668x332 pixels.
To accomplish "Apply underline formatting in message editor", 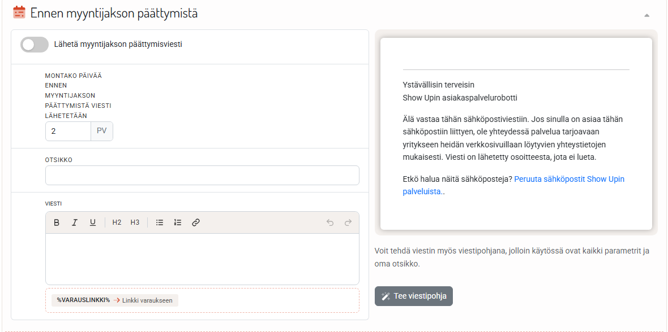I will pyautogui.click(x=92, y=222).
